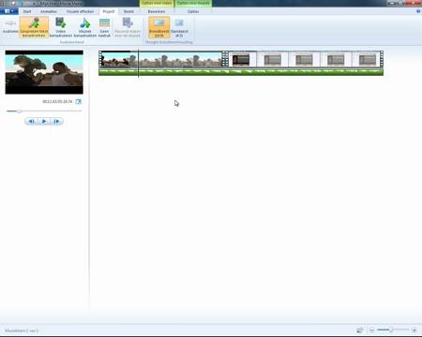Switch to the Start tab
The image size is (422, 337).
coord(27,11)
